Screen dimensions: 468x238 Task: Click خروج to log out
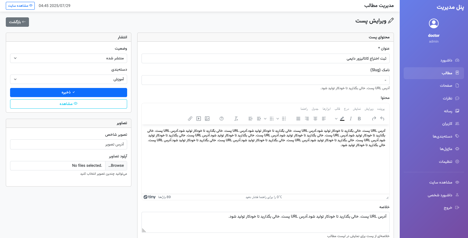coord(434,208)
